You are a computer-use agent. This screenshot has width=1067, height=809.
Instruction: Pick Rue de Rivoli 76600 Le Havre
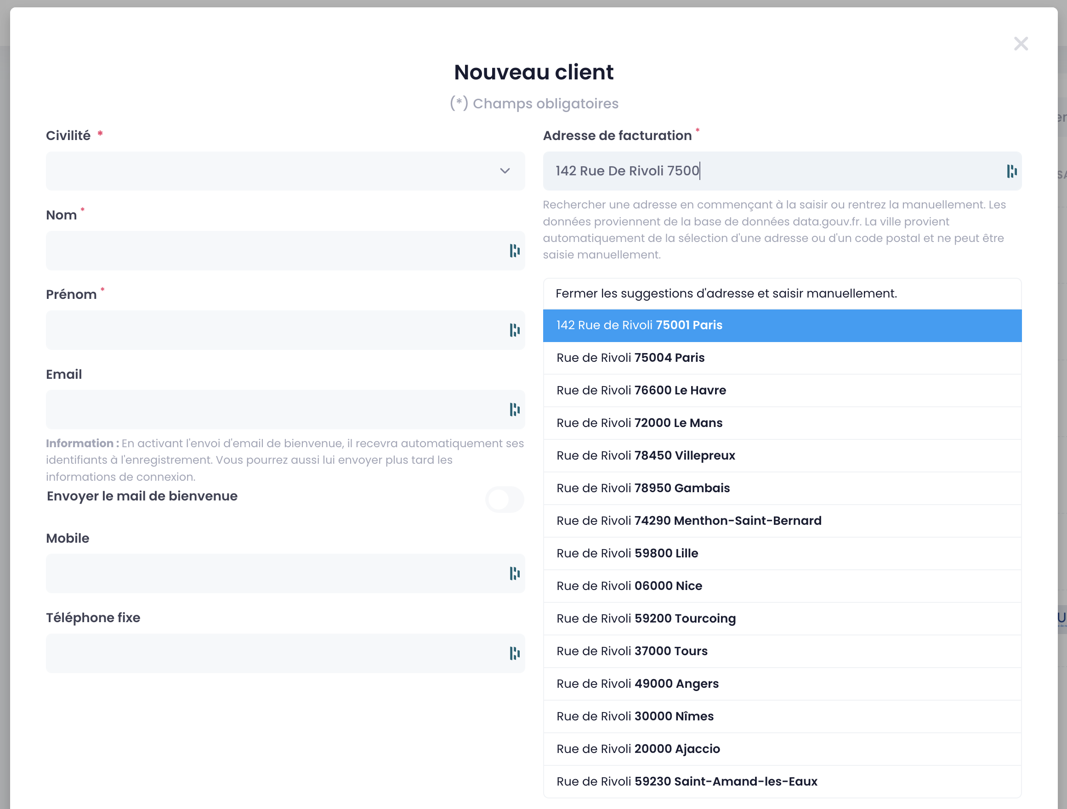click(x=782, y=390)
